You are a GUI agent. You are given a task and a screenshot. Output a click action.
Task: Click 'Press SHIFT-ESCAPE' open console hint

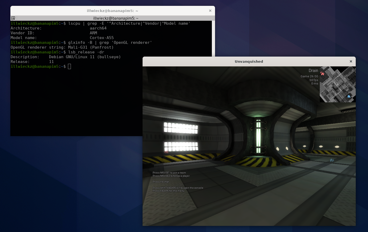(x=178, y=188)
